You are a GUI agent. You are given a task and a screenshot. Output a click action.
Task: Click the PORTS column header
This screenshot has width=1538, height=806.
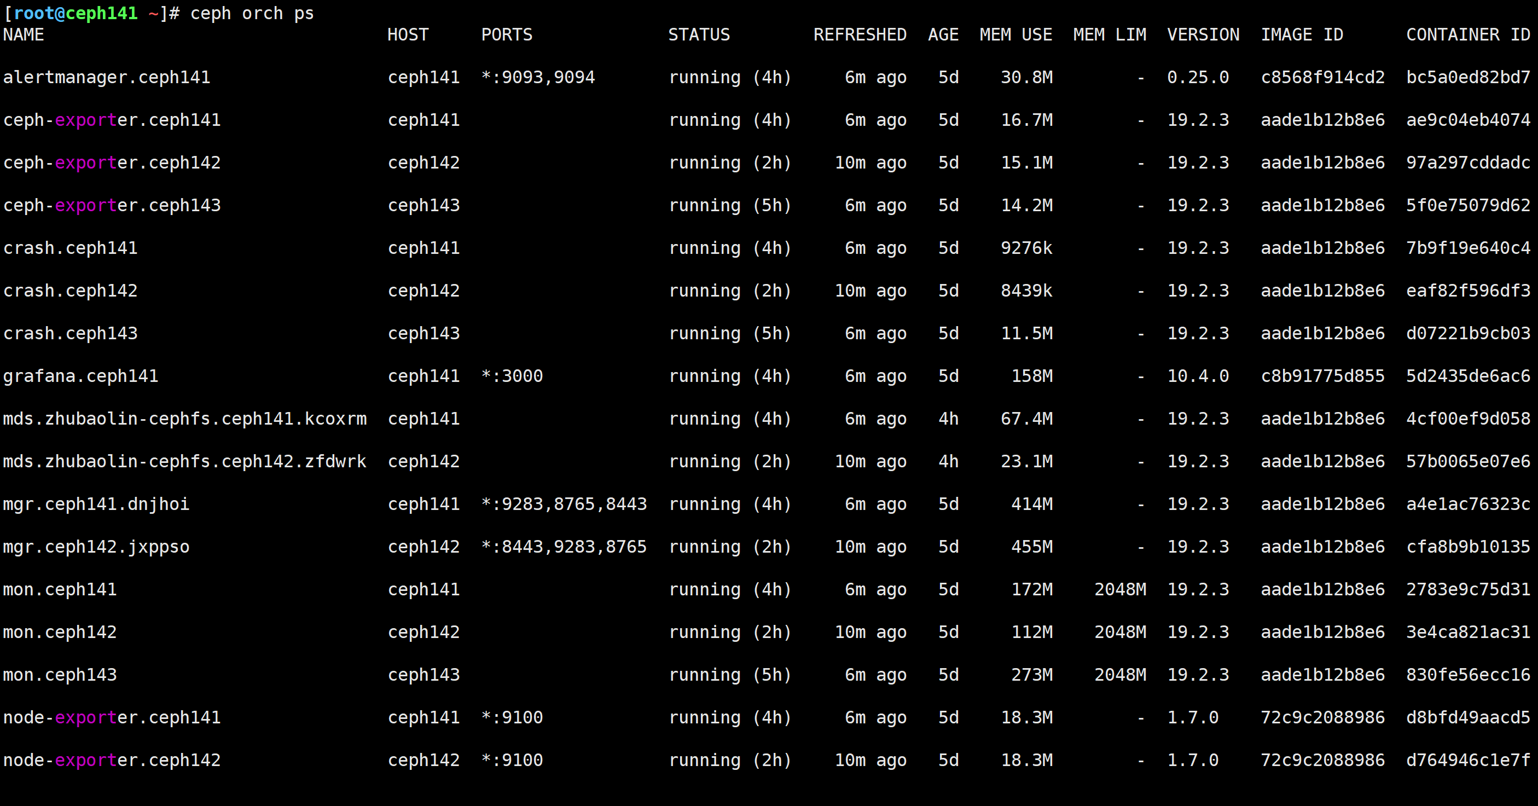click(x=507, y=34)
